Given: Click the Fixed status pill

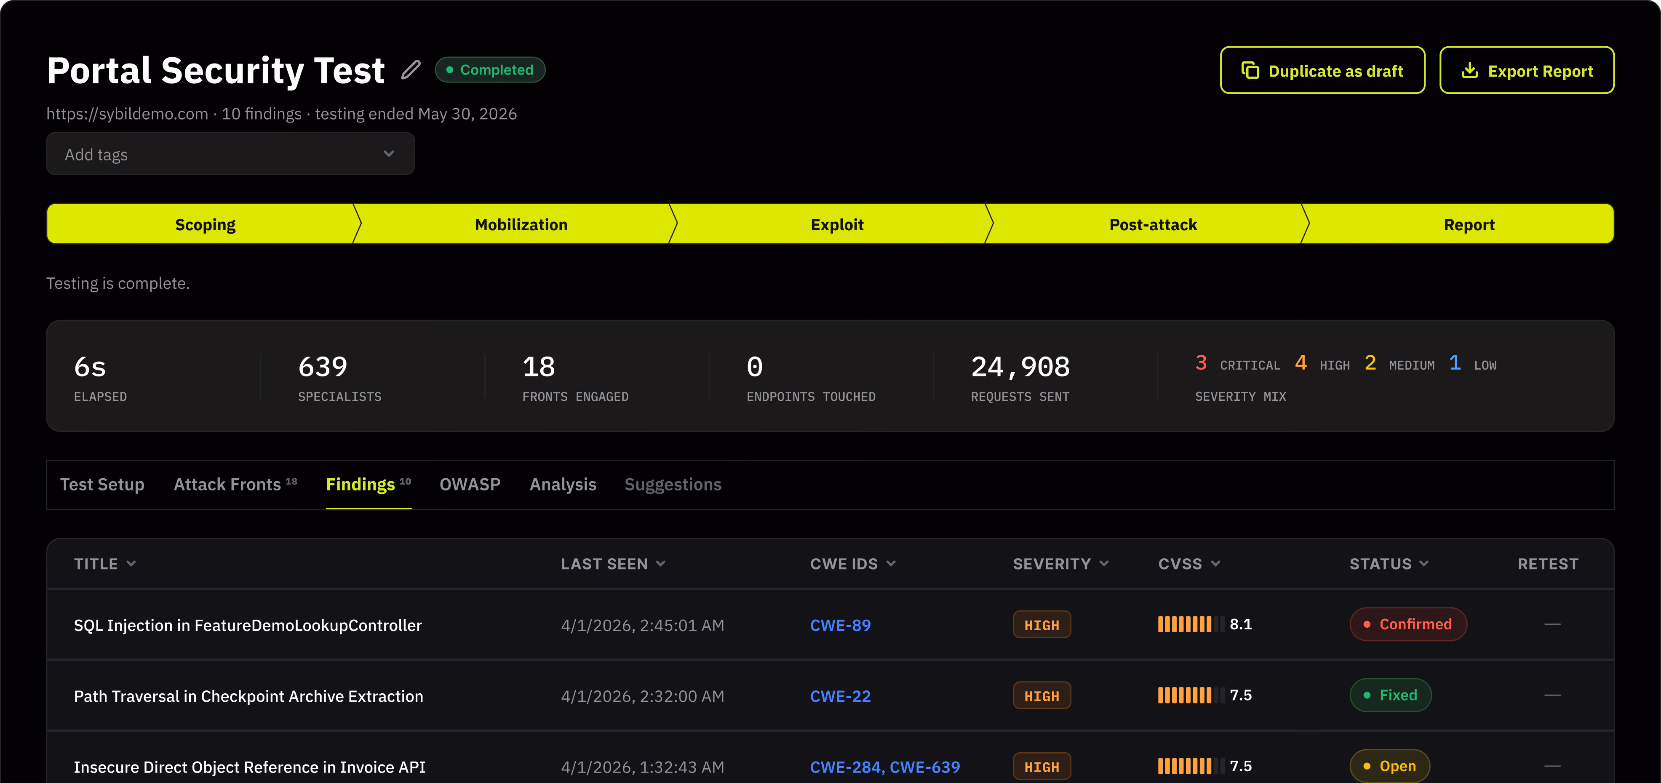Looking at the screenshot, I should [1390, 695].
